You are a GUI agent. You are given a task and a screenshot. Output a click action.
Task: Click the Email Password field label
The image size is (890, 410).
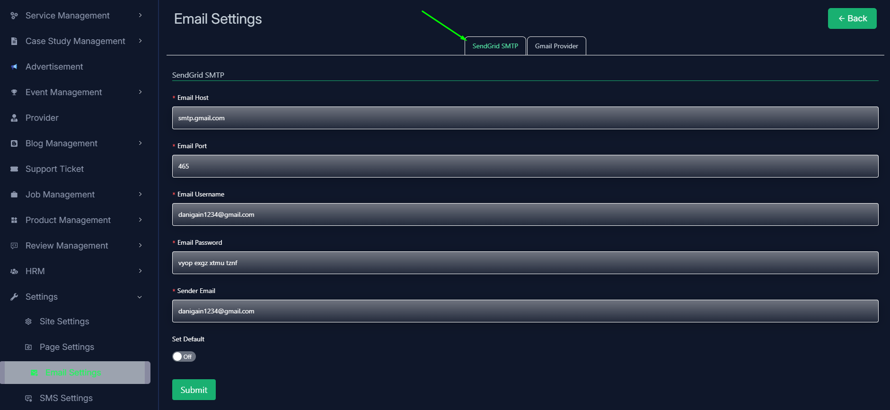200,242
